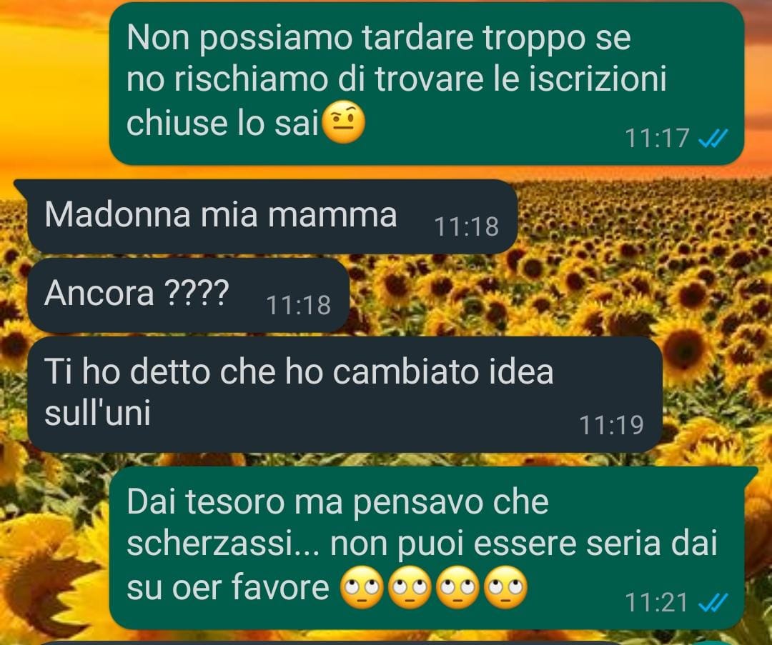Click the second eye-roll emoji

[410, 587]
